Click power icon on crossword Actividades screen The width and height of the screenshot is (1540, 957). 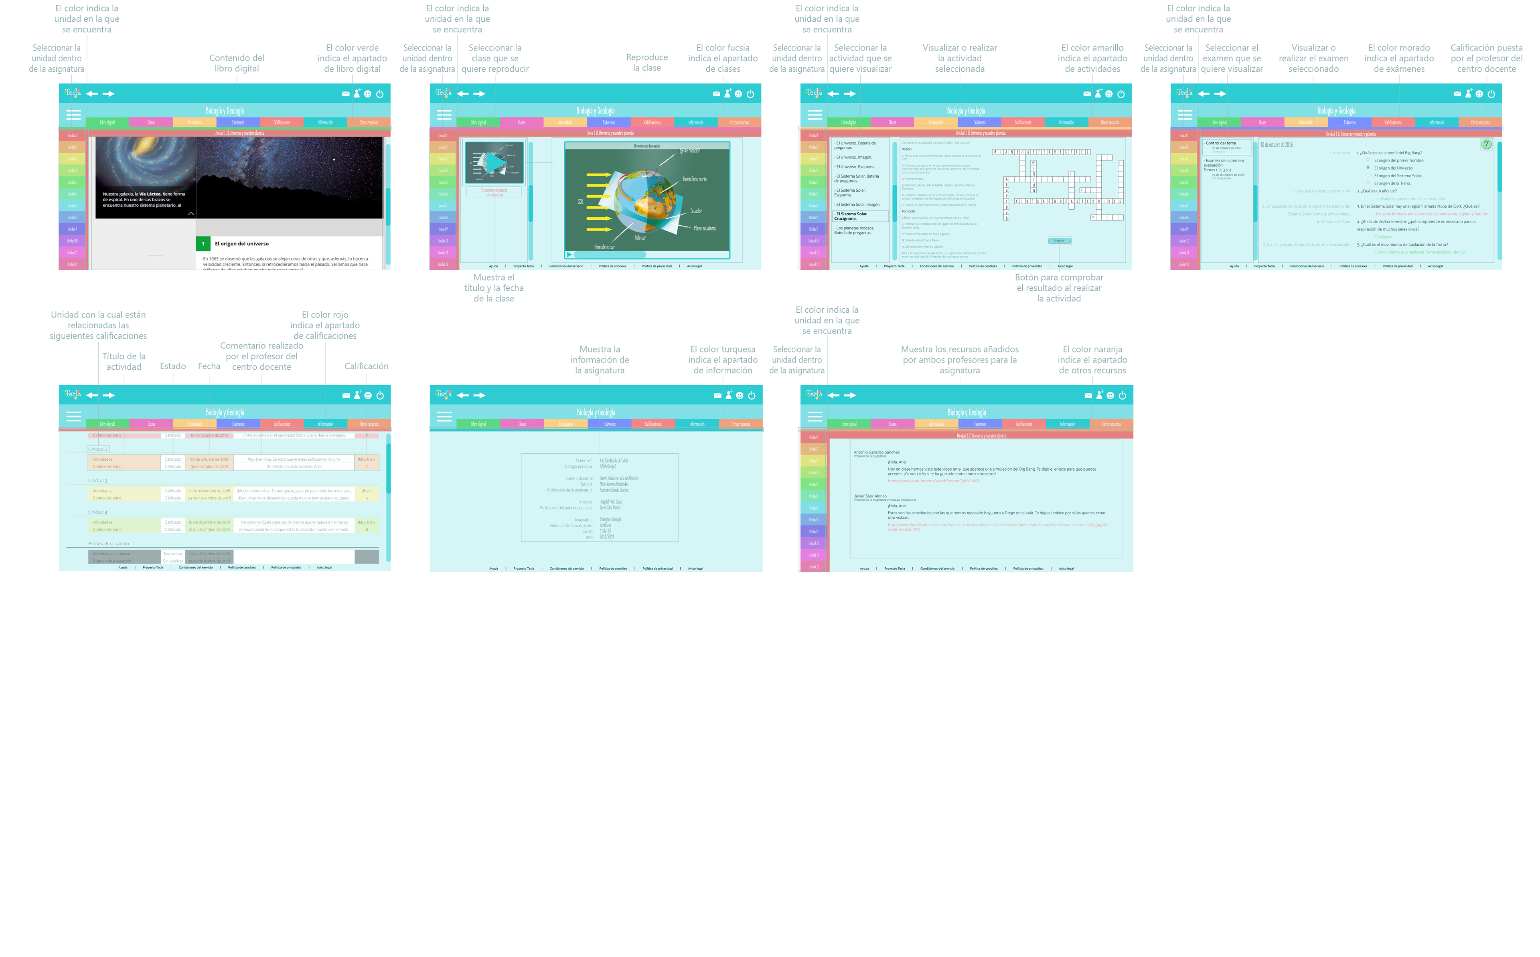(x=1121, y=94)
